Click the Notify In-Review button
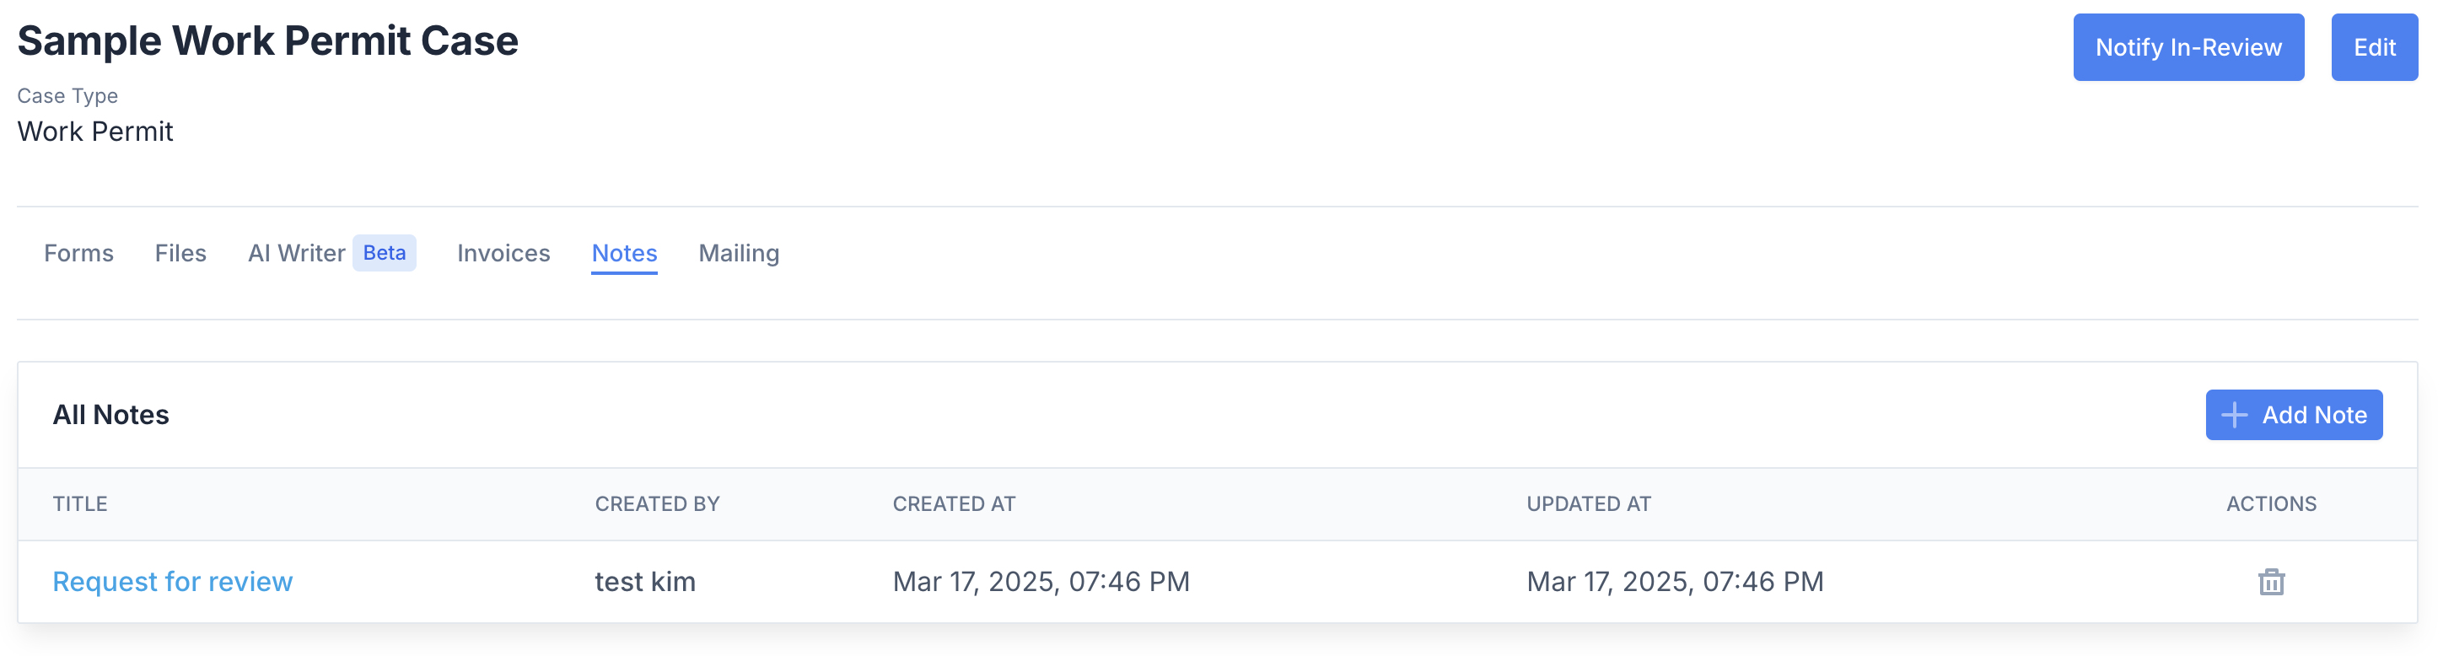The width and height of the screenshot is (2454, 656). pyautogui.click(x=2188, y=47)
